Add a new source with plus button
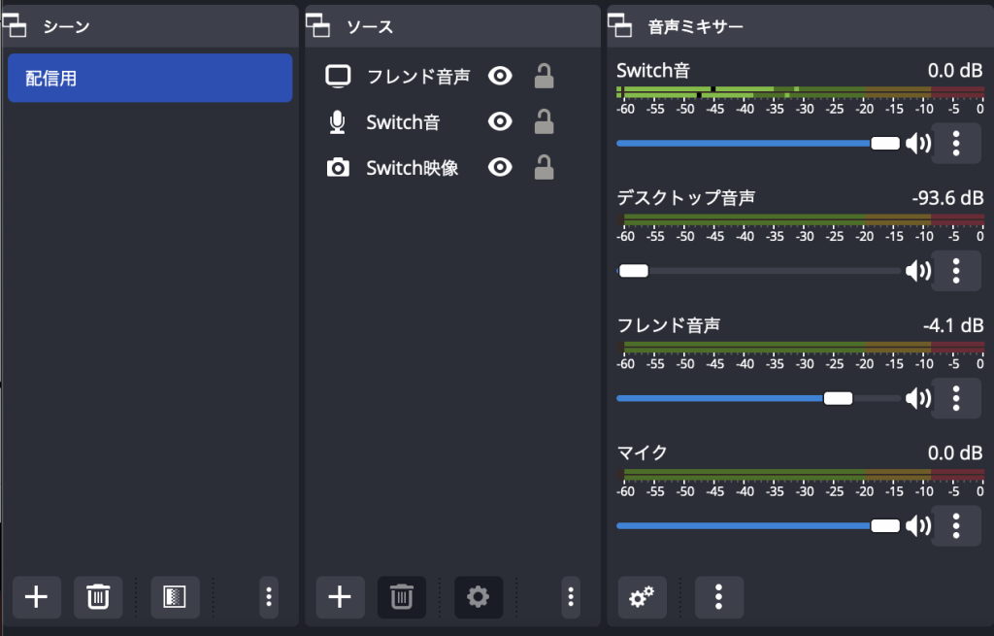994x636 pixels. tap(340, 597)
